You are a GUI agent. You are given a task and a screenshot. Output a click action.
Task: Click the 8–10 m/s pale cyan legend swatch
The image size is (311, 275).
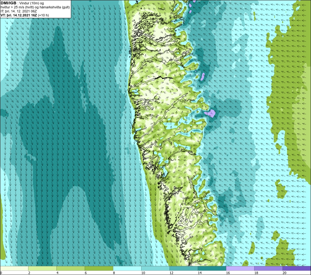127,268
